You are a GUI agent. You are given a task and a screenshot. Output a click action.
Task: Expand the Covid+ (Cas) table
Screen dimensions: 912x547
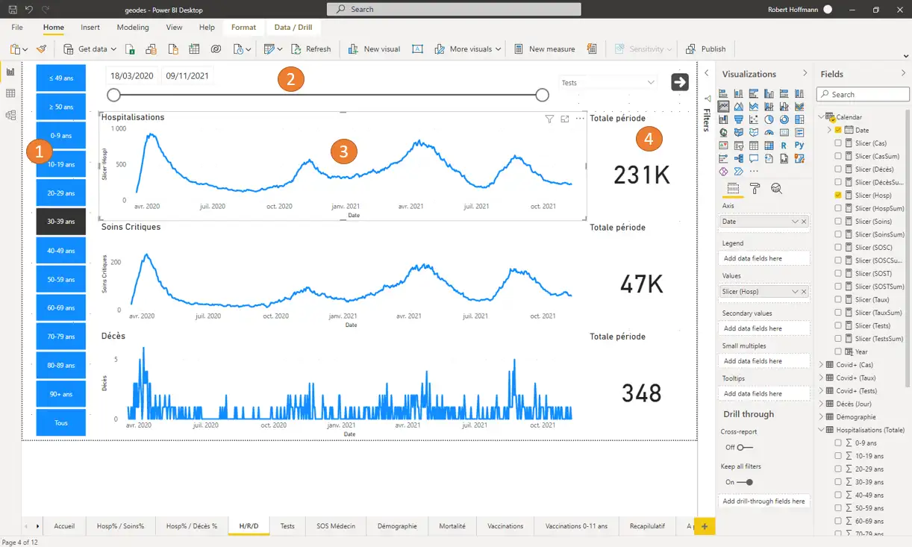[x=822, y=365]
